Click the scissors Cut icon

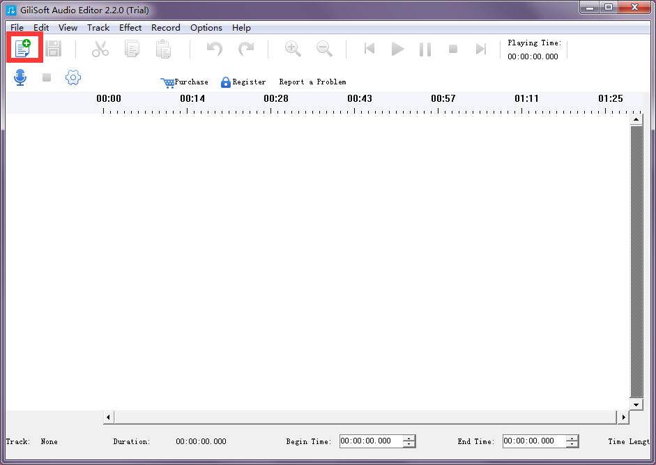tap(100, 49)
